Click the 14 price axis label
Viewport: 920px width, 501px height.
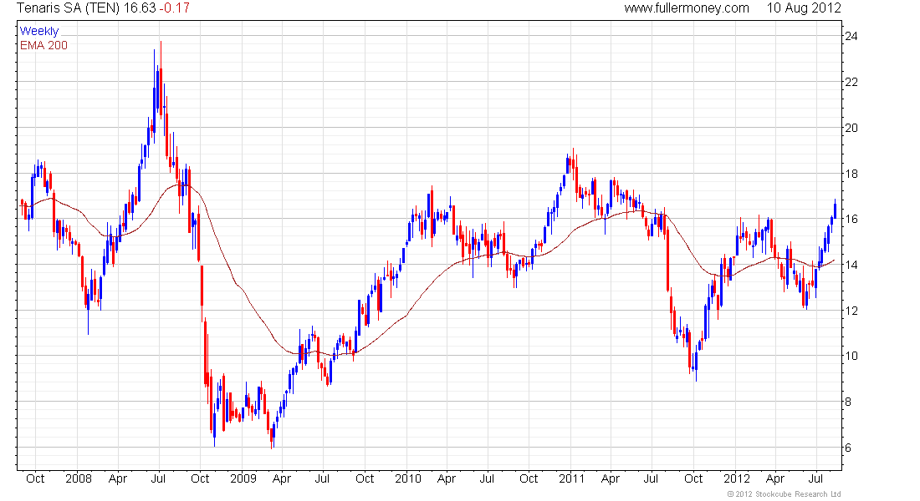(851, 265)
